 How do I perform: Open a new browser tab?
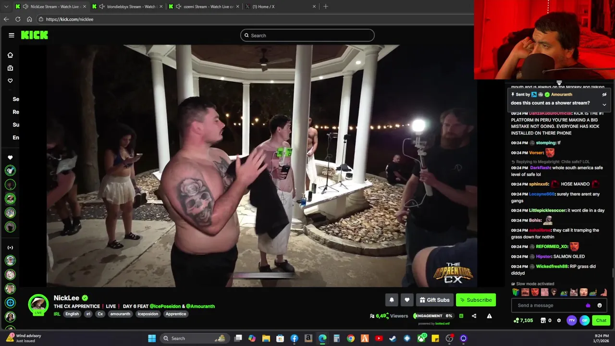[x=325, y=7]
